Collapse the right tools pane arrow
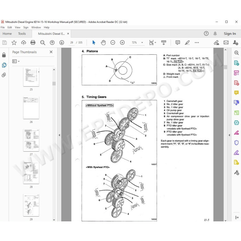241x241 pixels. (237, 217)
